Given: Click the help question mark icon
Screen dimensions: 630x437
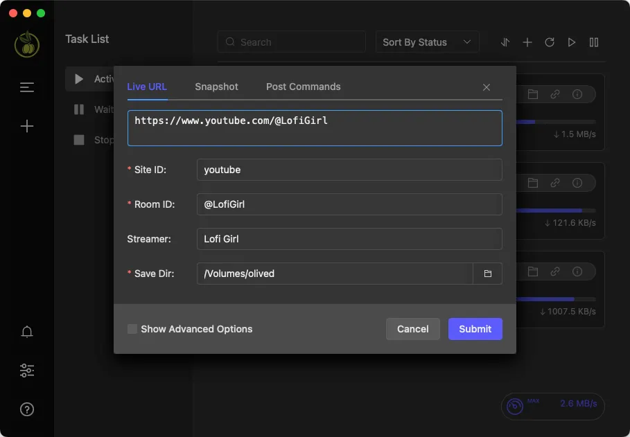Looking at the screenshot, I should tap(26, 409).
